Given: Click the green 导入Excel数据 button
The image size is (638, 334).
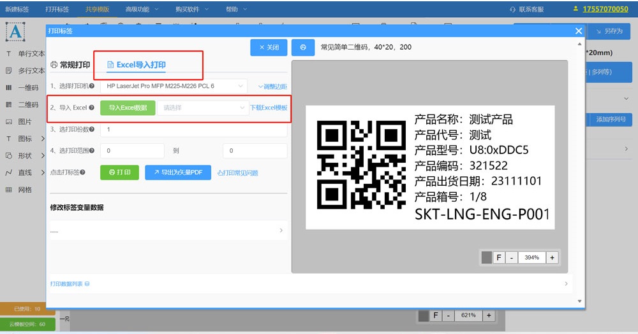Looking at the screenshot, I should click(x=128, y=108).
